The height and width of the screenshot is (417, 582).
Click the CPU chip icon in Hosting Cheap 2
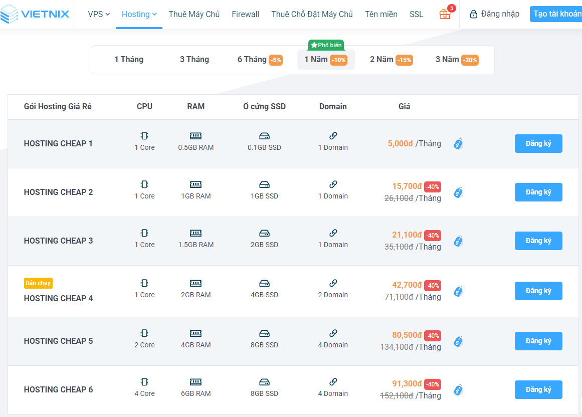pos(144,184)
